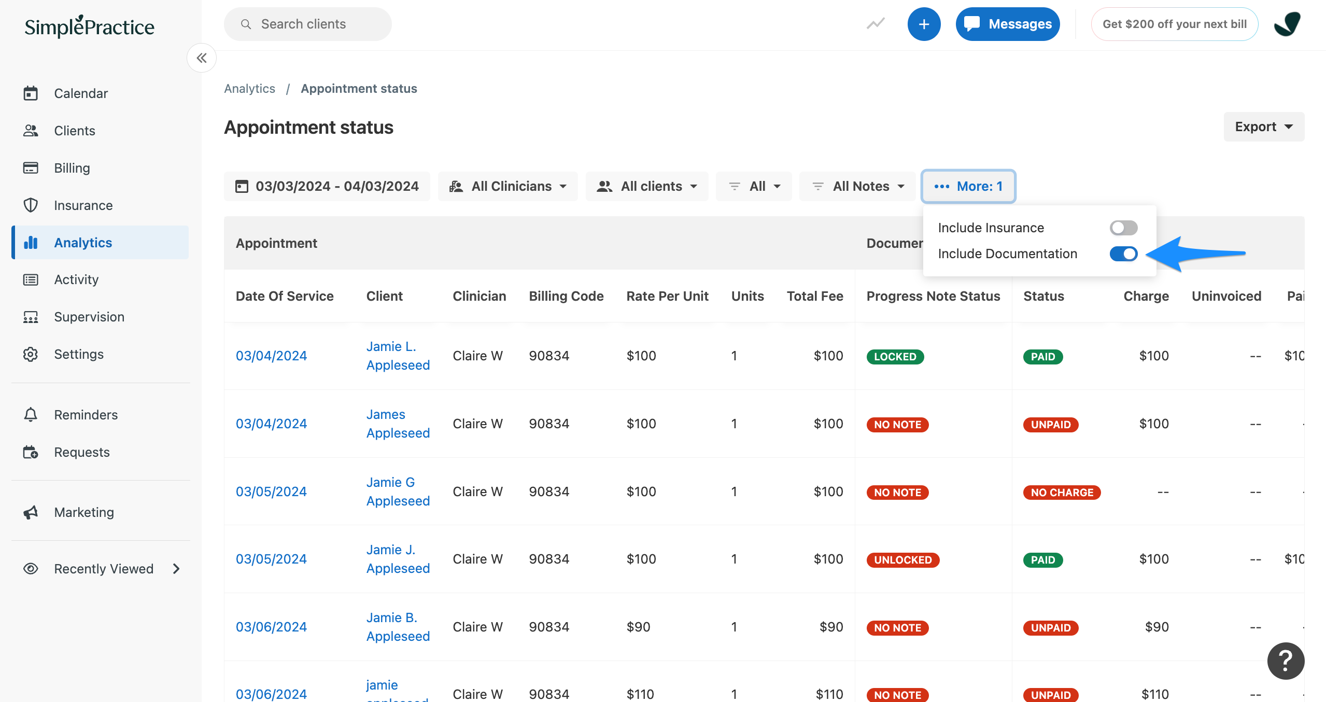1326x702 pixels.
Task: Click PAID badge in Jamie L. Appleseed row
Action: (x=1042, y=357)
